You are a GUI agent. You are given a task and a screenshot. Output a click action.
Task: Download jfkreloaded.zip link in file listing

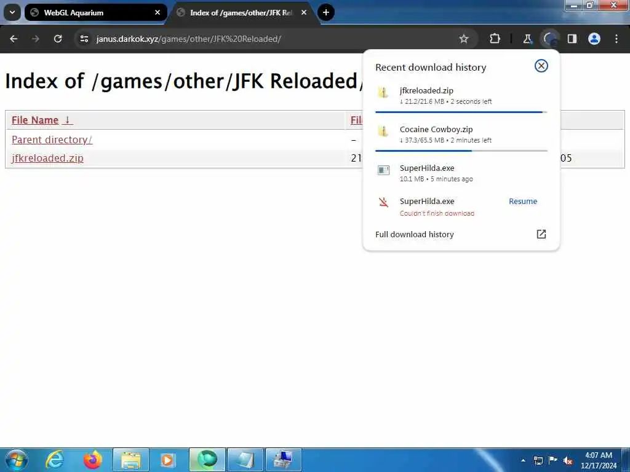47,158
